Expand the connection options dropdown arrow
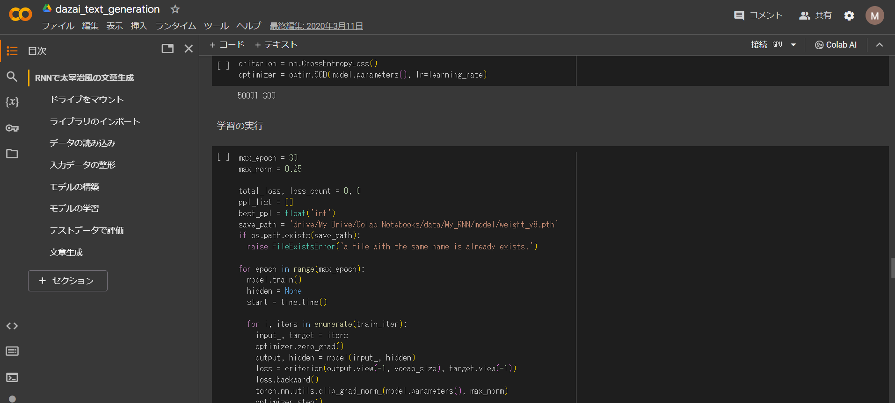The width and height of the screenshot is (895, 403). coord(793,45)
